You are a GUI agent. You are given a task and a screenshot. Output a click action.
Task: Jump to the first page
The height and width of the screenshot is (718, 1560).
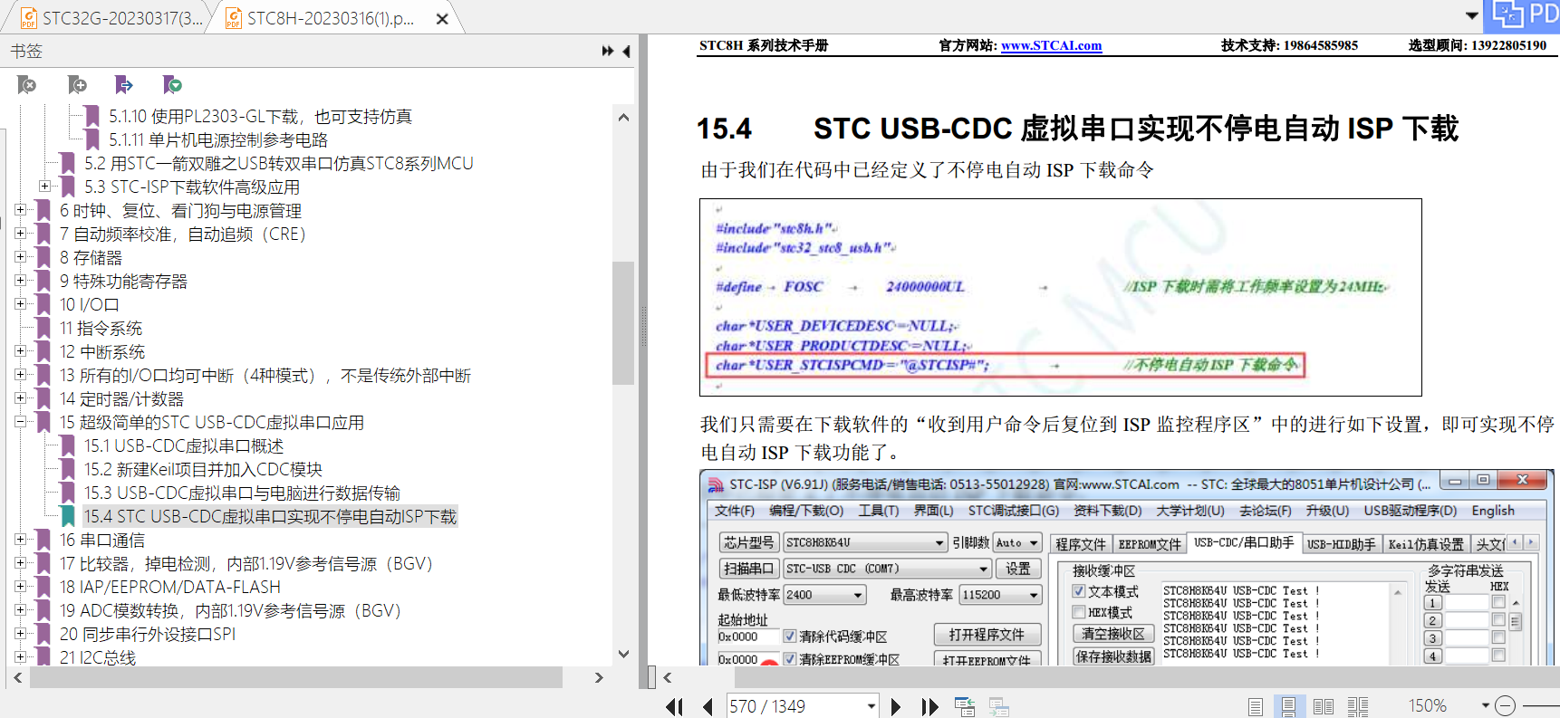pos(675,707)
